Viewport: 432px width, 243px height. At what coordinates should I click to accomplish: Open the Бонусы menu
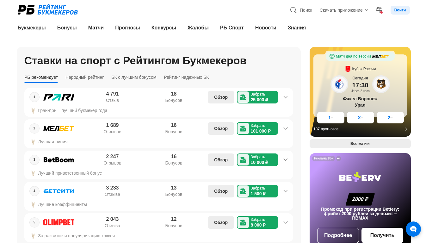pos(67,28)
